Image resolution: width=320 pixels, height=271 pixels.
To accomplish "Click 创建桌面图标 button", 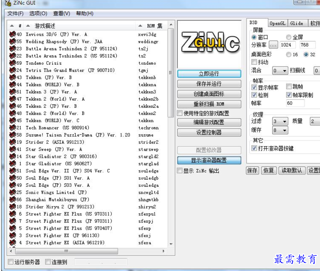I will tap(209, 94).
